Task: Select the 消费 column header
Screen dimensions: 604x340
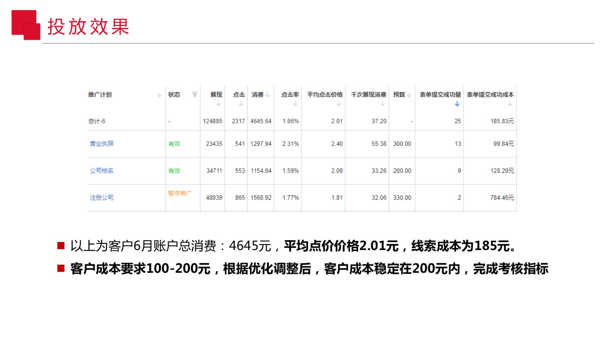Action: point(258,95)
